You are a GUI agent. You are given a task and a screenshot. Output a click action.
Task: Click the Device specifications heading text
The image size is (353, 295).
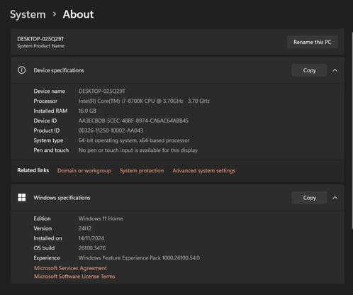coord(59,70)
